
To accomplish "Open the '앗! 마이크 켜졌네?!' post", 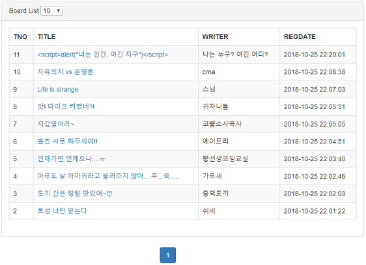I will (66, 107).
